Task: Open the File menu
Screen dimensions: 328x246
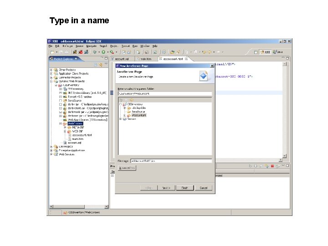Action: [51, 46]
